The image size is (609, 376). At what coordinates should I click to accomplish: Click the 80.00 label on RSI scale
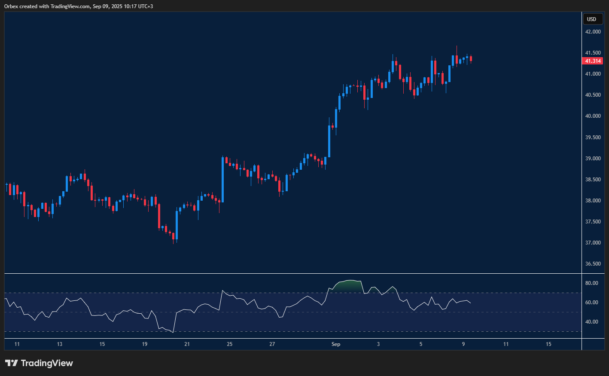click(592, 283)
